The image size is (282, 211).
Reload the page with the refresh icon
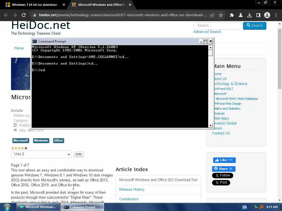[x=24, y=15]
